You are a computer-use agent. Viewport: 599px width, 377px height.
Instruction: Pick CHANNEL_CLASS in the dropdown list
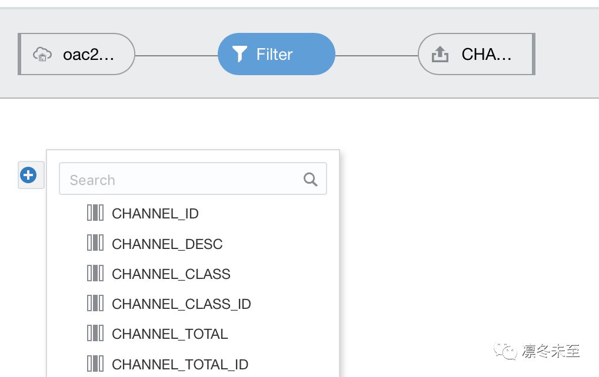171,274
